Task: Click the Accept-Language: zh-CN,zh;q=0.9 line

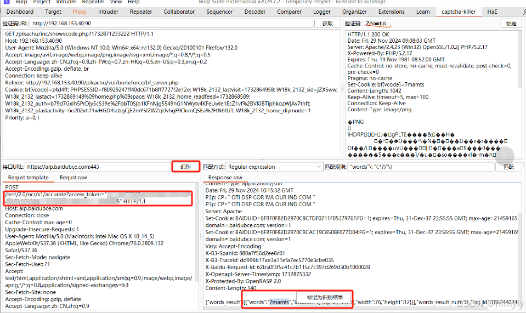Action: click(x=47, y=306)
